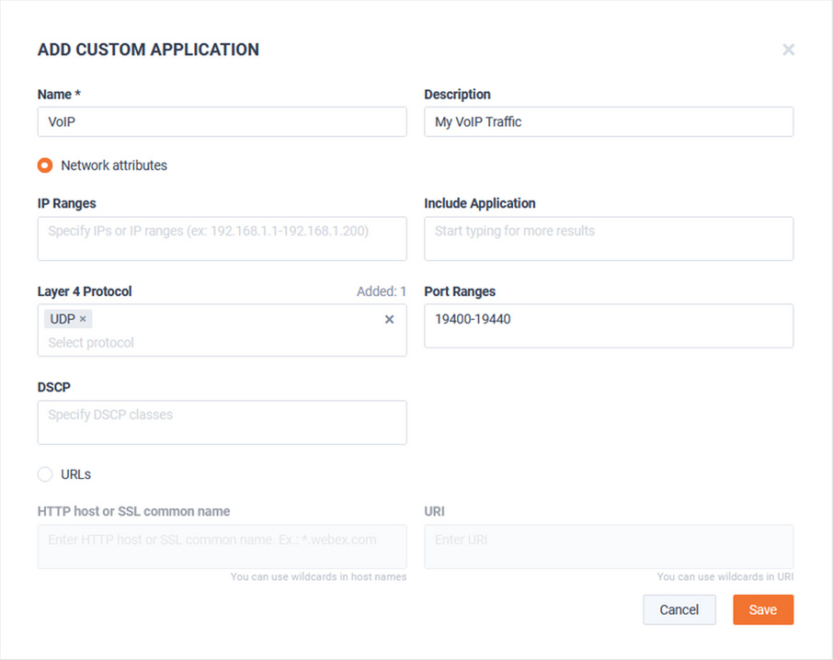Clear all selected Layer 4 protocols
Image resolution: width=833 pixels, height=660 pixels.
(x=390, y=319)
